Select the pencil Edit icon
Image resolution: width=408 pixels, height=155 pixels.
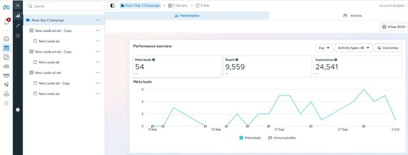18,25
